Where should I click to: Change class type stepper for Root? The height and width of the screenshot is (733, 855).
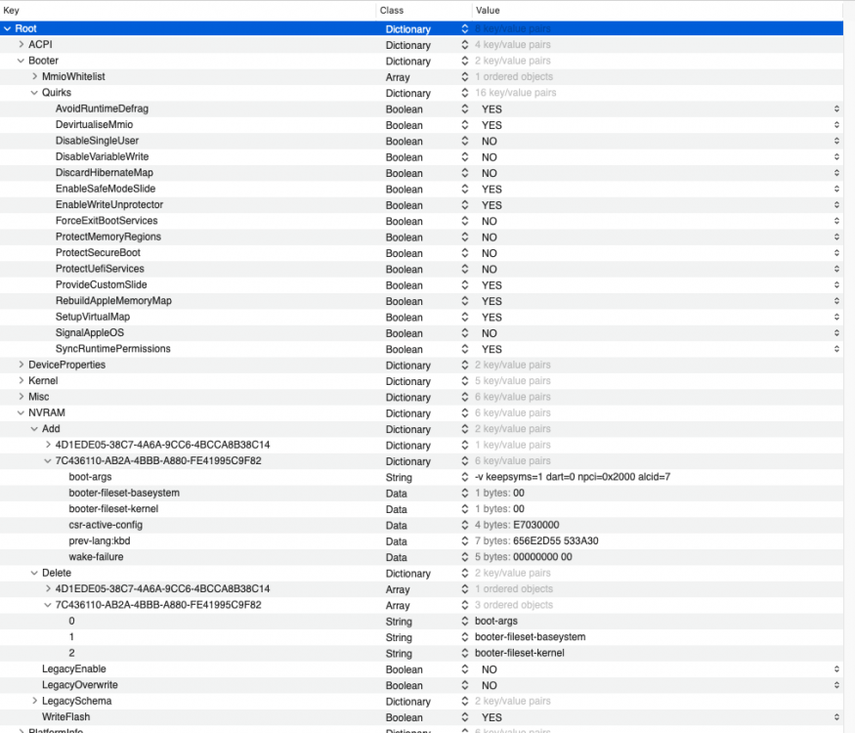[x=464, y=29]
